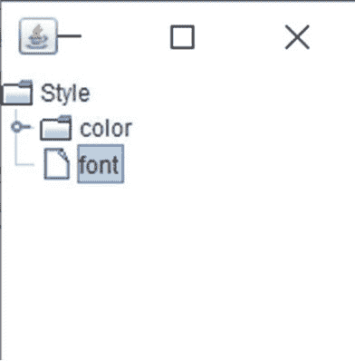Minimize the window using the dash button
This screenshot has width=355, height=361.
pos(69,36)
